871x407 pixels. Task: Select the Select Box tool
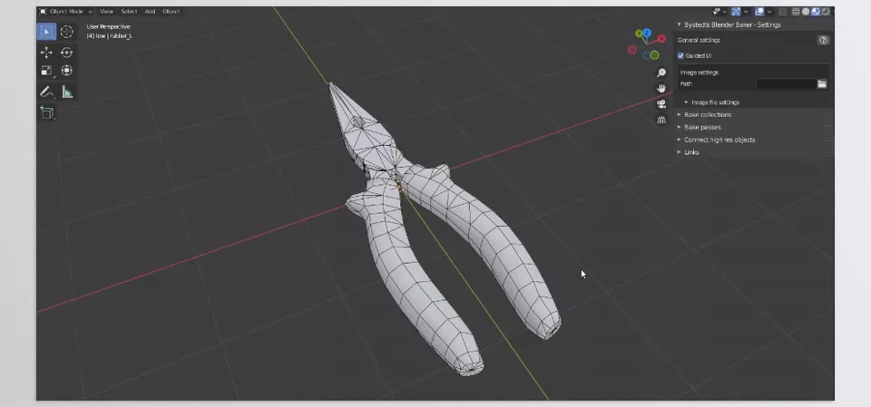[46, 32]
